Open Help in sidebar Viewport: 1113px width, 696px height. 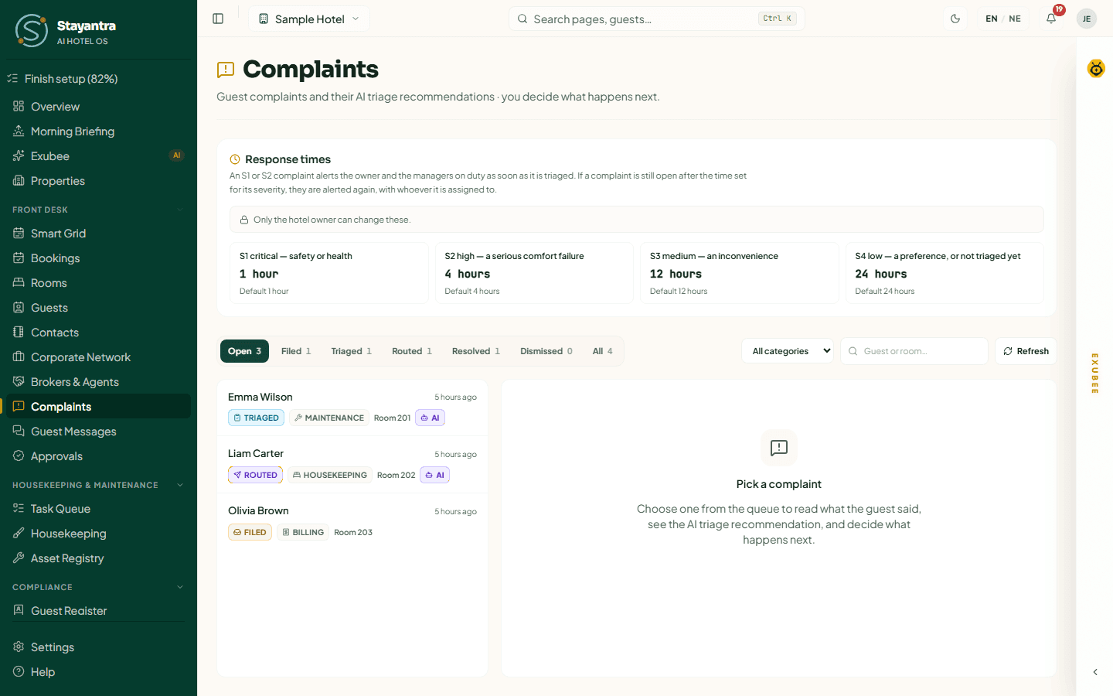[98, 672]
